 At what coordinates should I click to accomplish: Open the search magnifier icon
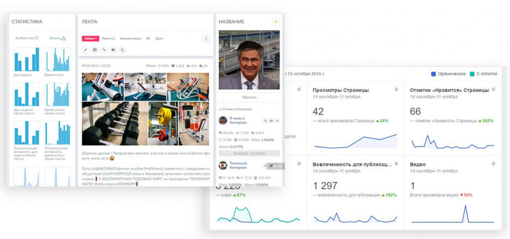[123, 50]
